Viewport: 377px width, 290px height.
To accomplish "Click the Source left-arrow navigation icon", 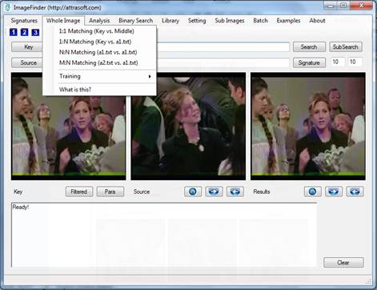I will pyautogui.click(x=235, y=191).
